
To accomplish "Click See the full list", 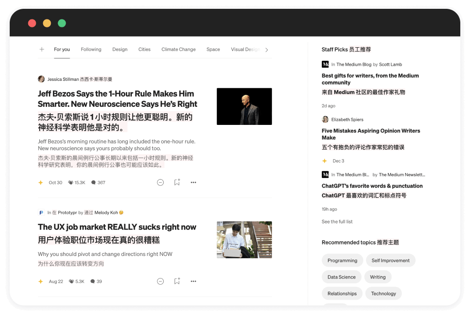I will [337, 222].
